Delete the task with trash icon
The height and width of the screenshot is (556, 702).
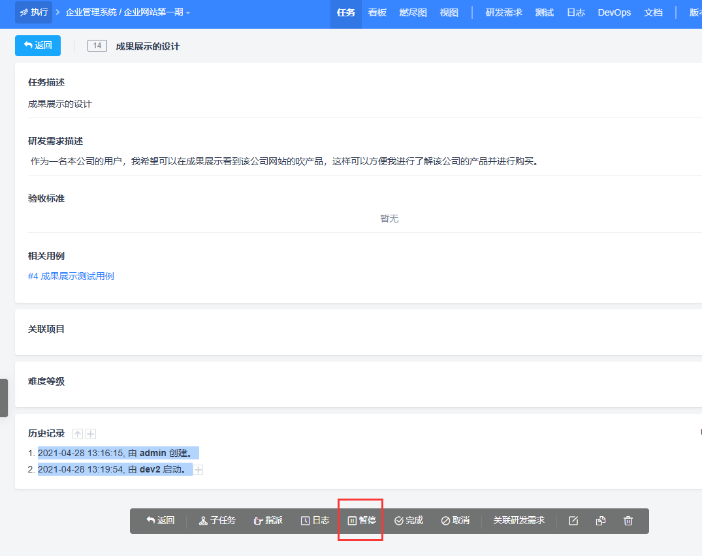pos(628,521)
